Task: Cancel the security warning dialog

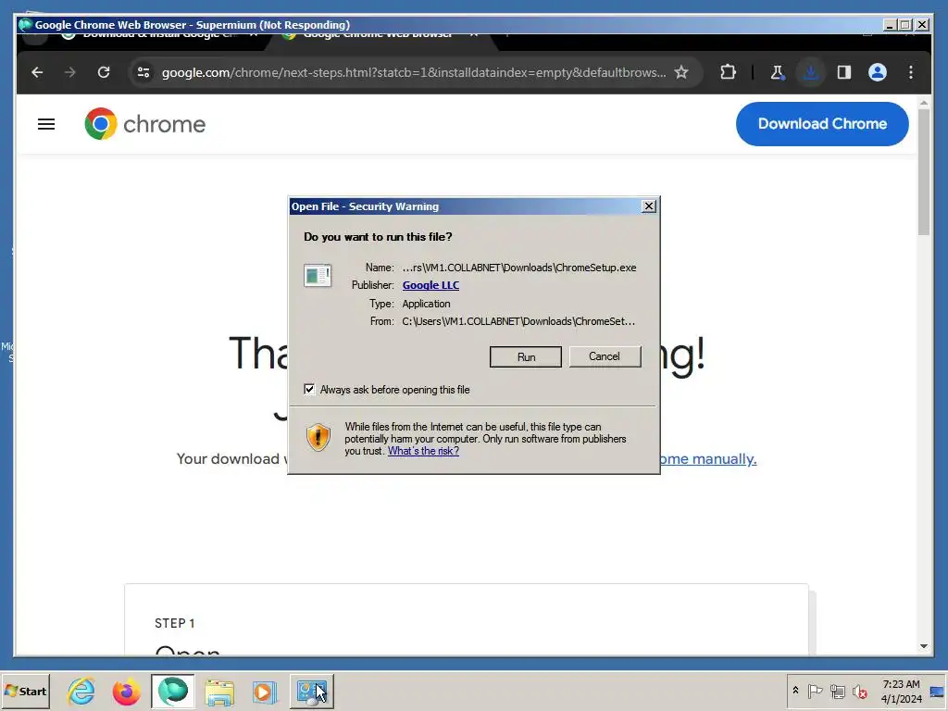Action: (605, 356)
